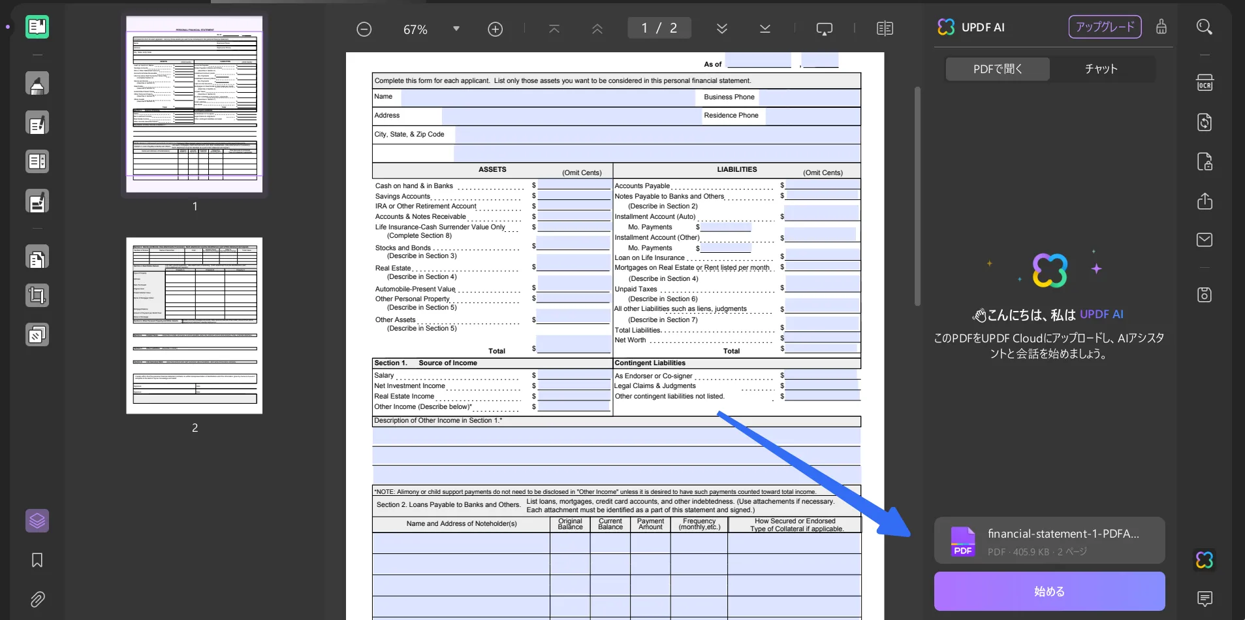This screenshot has width=1245, height=620.
Task: Share the PDF file
Action: (x=1205, y=201)
